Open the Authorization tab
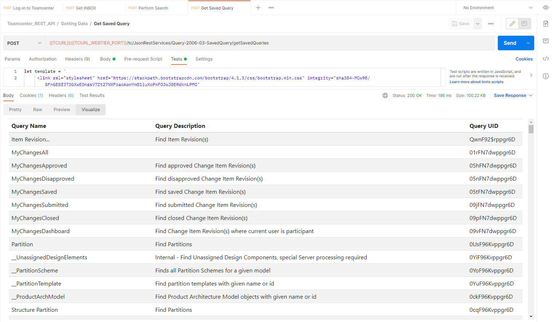552x322 pixels. pos(43,59)
